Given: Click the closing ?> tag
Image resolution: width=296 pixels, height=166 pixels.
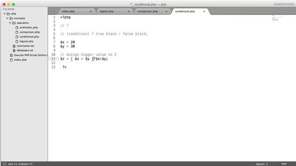Looking at the screenshot, I should click(64, 67).
